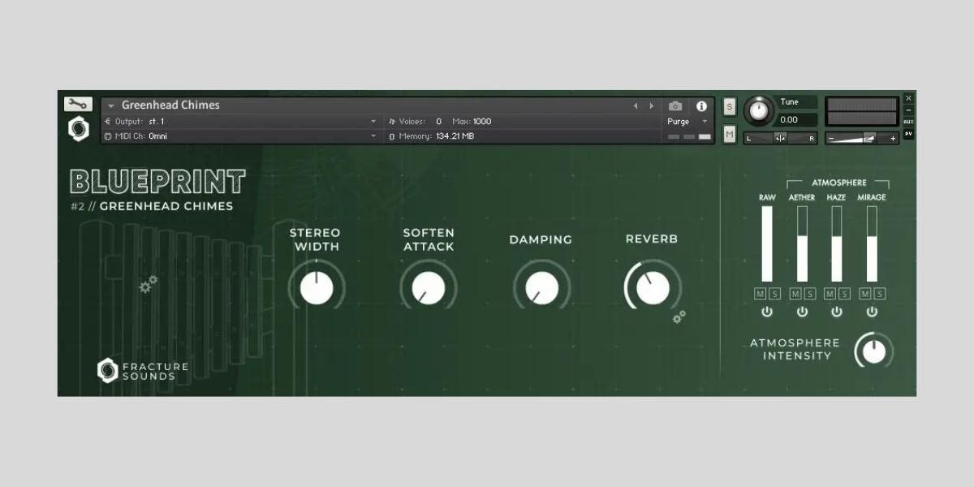Image resolution: width=974 pixels, height=487 pixels.
Task: Click the #2 // GREENHEAD CHIMES subtitle
Action: click(152, 206)
